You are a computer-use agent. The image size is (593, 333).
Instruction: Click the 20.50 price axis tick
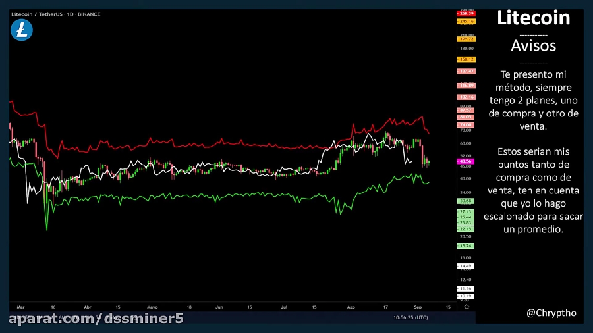point(466,236)
